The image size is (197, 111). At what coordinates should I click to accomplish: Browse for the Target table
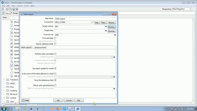tap(112, 31)
